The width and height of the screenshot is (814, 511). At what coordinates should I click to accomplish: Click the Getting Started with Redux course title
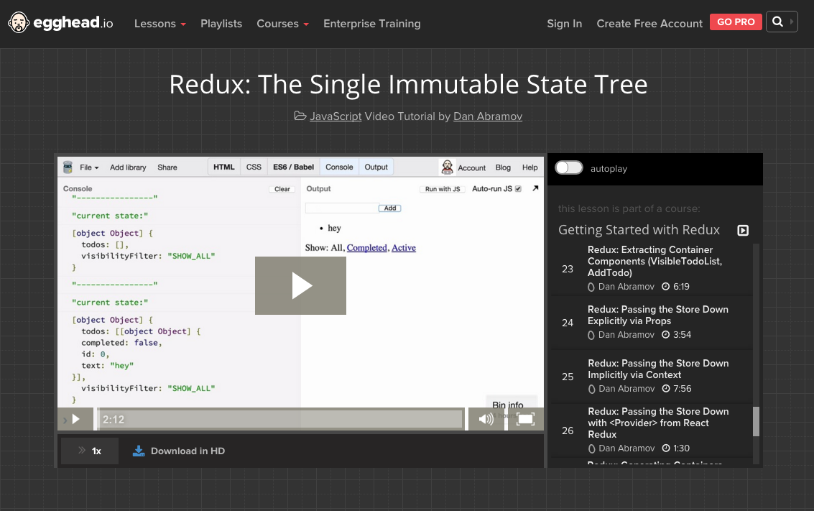639,230
